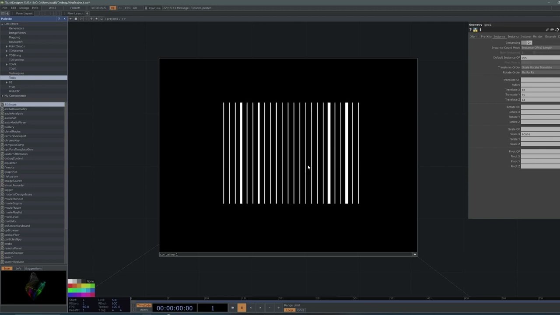
Task: Open the Dialogs menu
Action: coord(24,8)
